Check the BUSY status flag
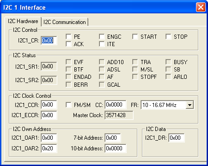208x166 pixels. (x=168, y=62)
